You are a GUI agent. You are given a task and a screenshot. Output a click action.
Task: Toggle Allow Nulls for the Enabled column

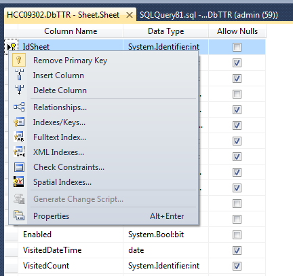237,235
